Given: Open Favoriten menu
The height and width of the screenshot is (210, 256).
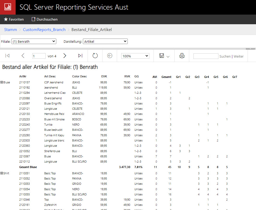Looking at the screenshot, I should (14, 19).
